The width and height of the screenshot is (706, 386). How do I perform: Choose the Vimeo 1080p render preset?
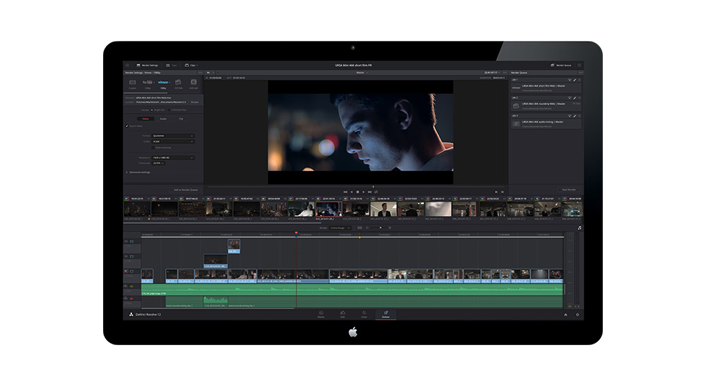(163, 83)
